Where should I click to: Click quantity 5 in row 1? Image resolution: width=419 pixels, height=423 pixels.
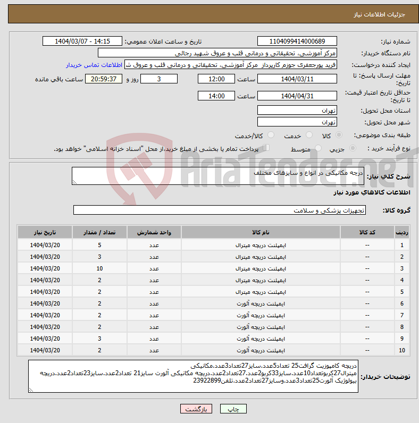99,245
